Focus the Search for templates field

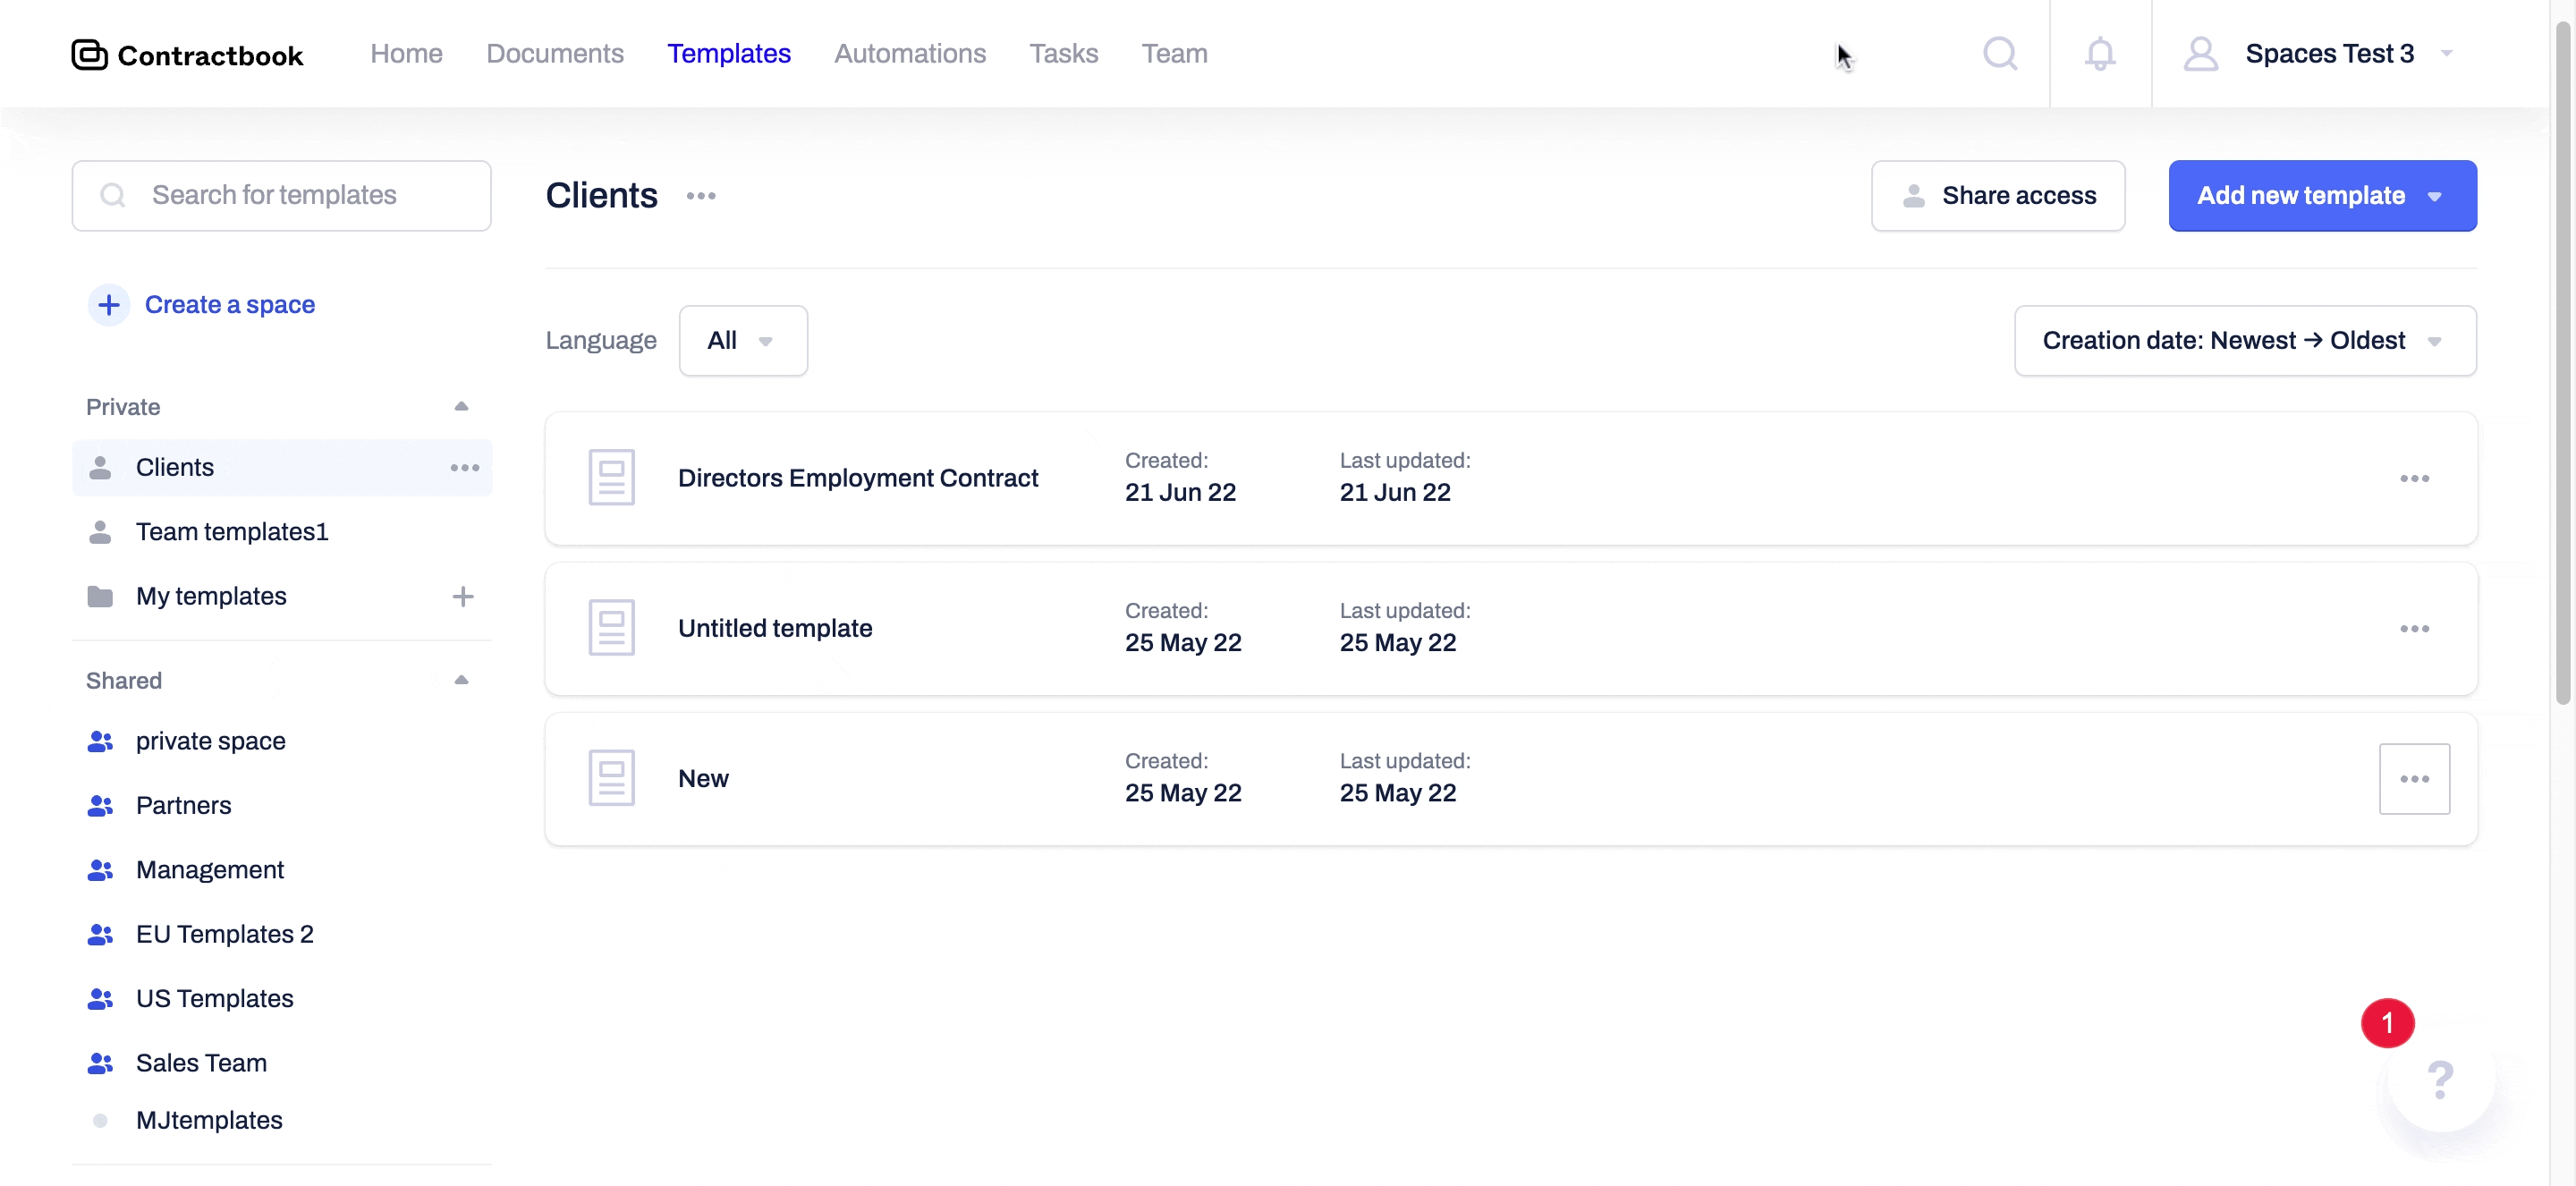tap(281, 196)
